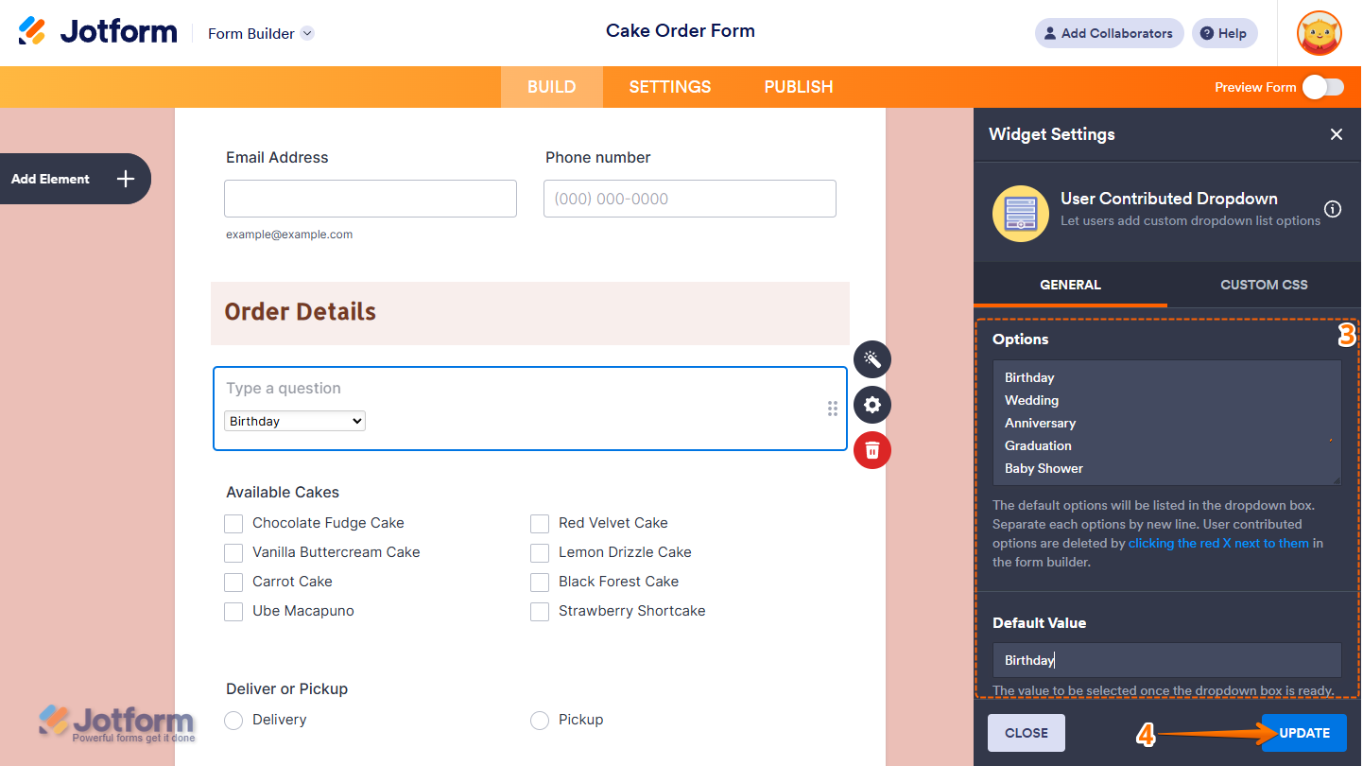Click the User Contributed Dropdown info icon
The height and width of the screenshot is (766, 1363).
point(1333,210)
